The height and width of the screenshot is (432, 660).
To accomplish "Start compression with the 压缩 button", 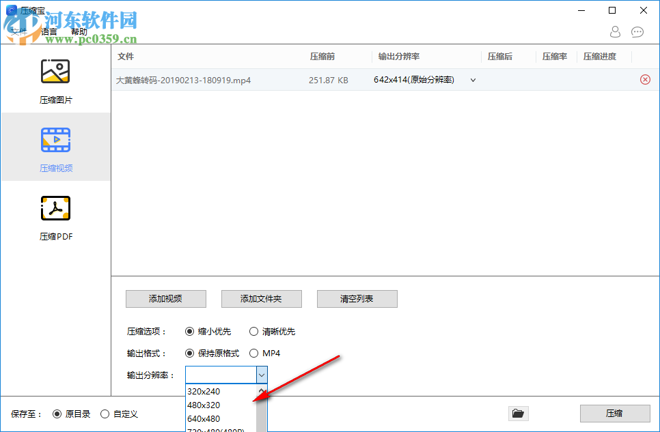I will [x=615, y=414].
